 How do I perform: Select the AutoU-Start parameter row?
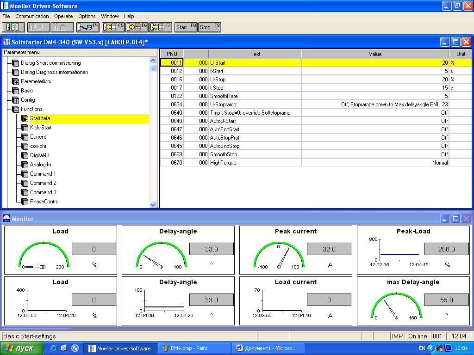[x=316, y=121]
